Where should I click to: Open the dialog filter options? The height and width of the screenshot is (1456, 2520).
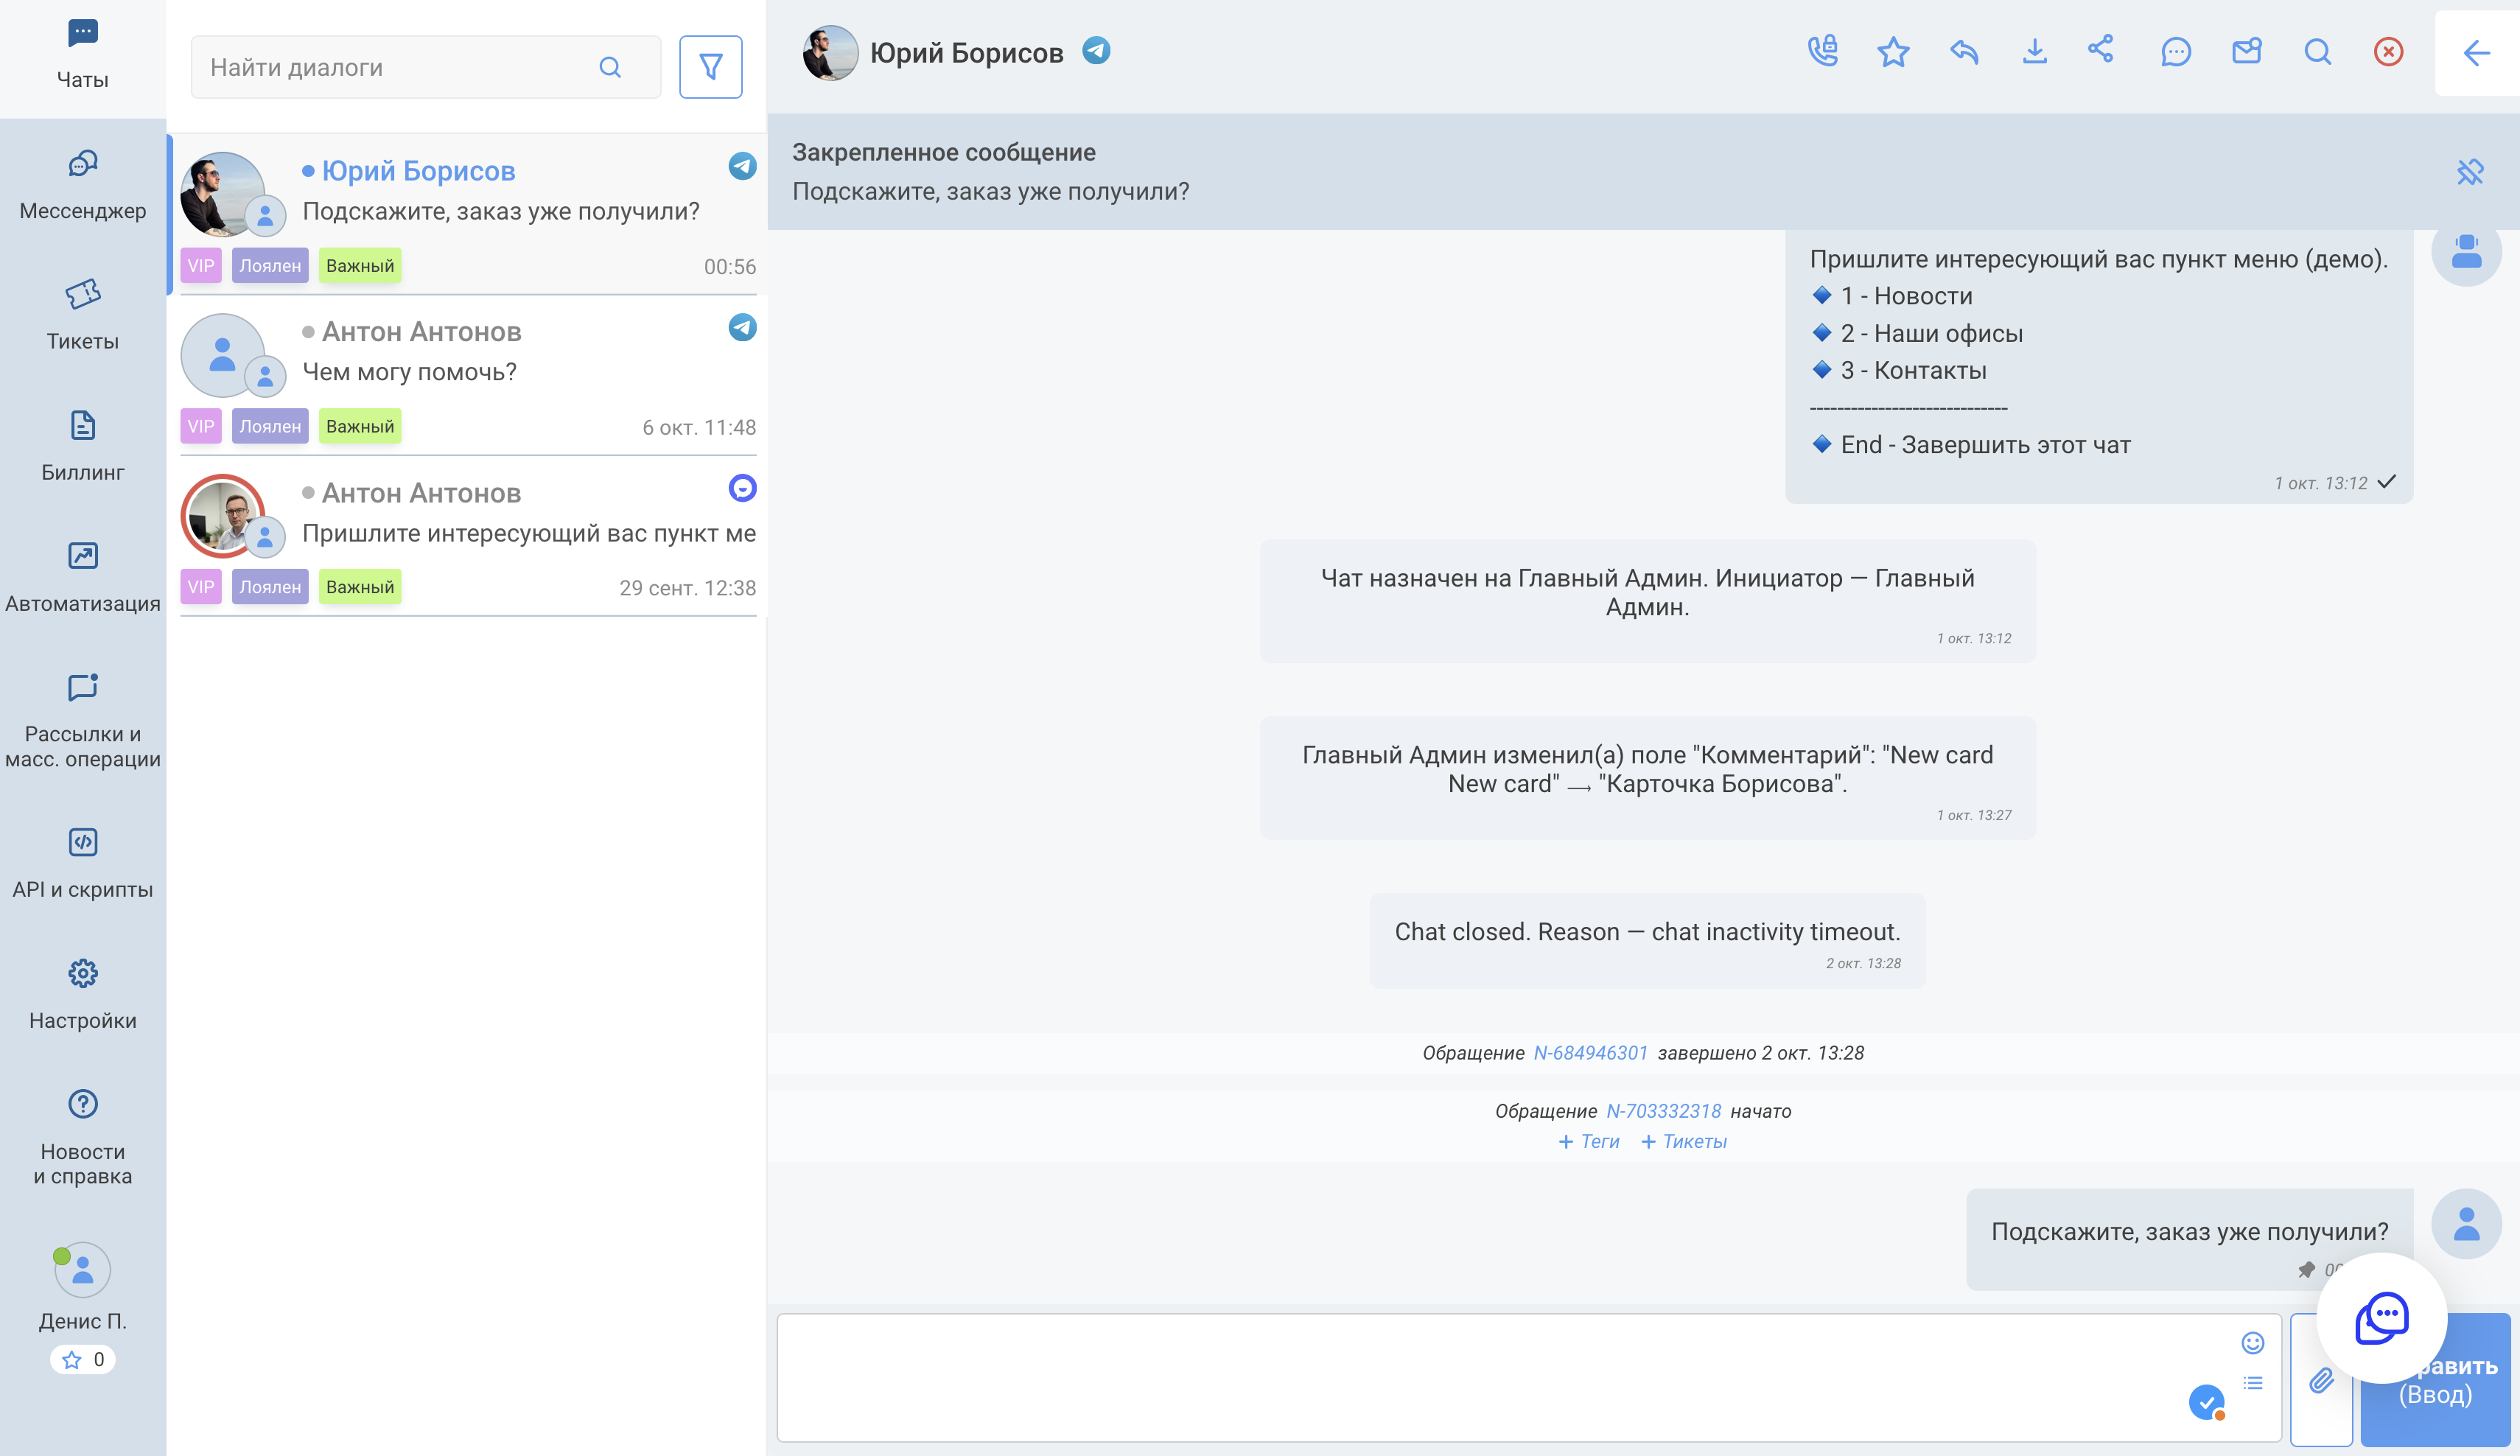[x=710, y=67]
